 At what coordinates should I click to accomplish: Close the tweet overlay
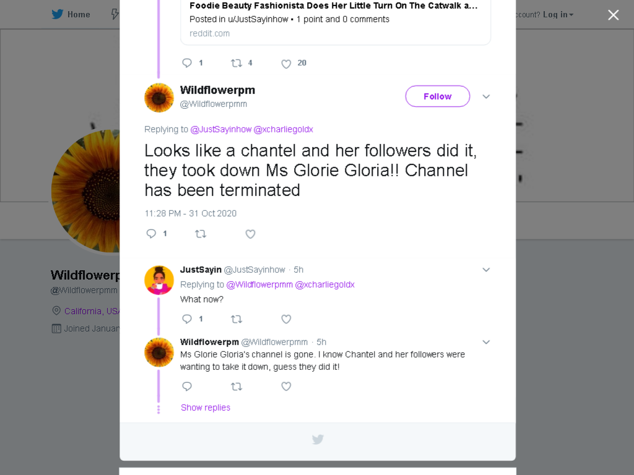(614, 15)
